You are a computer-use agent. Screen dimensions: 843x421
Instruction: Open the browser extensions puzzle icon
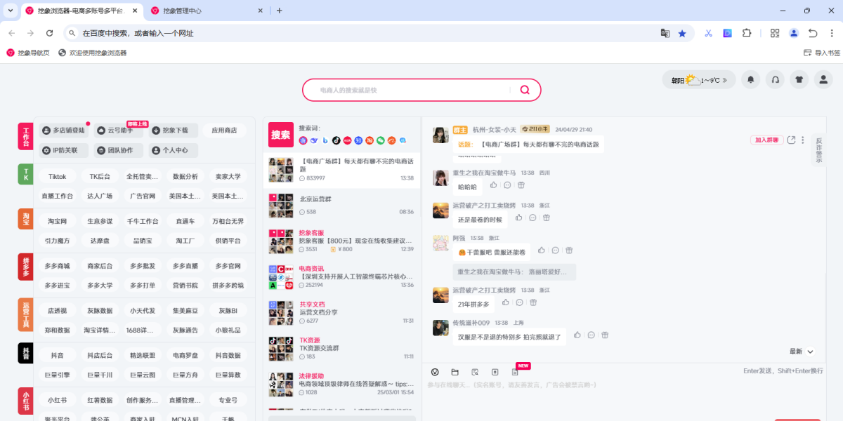point(747,33)
